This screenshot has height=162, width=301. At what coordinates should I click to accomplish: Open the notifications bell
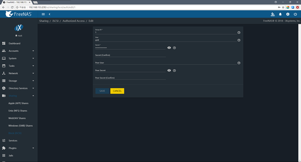coord(280,14)
